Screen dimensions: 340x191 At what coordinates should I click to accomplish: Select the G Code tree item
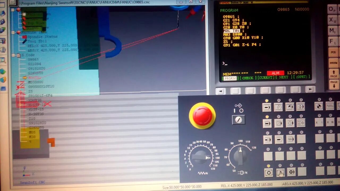[x=28, y=55]
